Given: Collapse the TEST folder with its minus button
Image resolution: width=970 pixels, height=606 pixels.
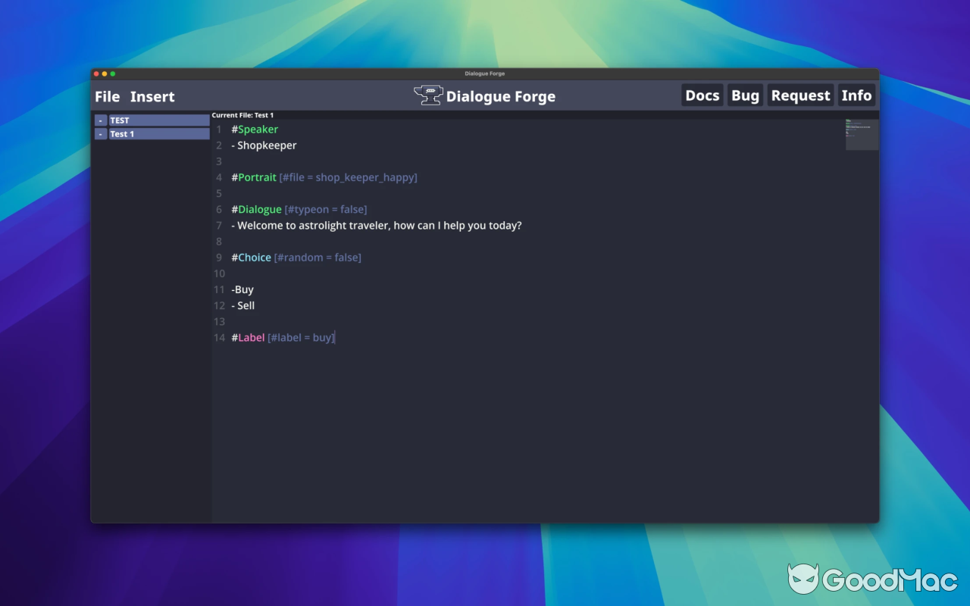Looking at the screenshot, I should pos(100,120).
